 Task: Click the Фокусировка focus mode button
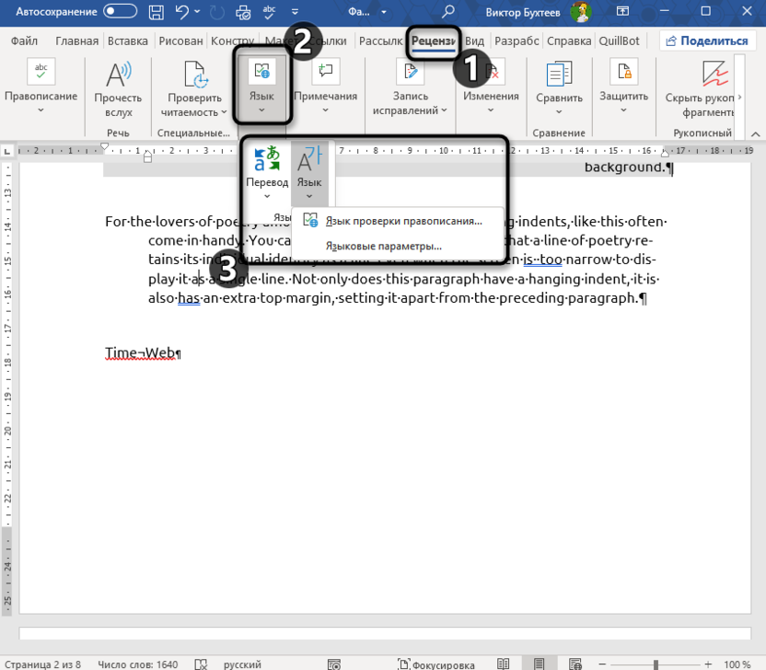pyautogui.click(x=437, y=664)
